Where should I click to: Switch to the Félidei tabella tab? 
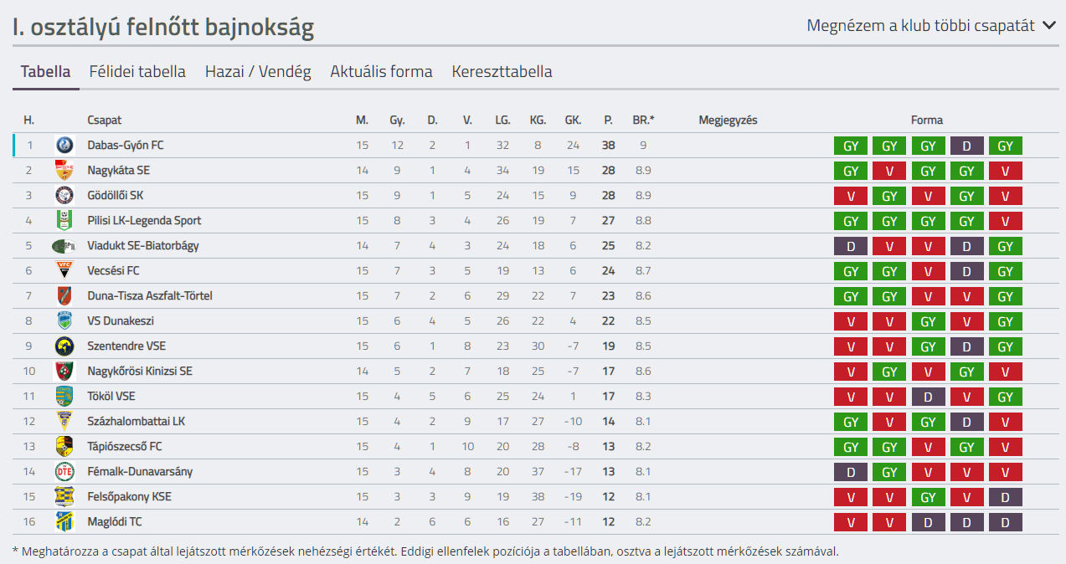[137, 72]
